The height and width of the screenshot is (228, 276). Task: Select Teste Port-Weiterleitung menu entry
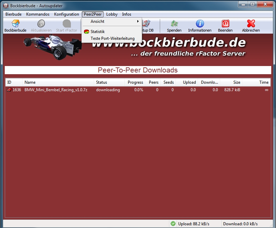tap(112, 38)
